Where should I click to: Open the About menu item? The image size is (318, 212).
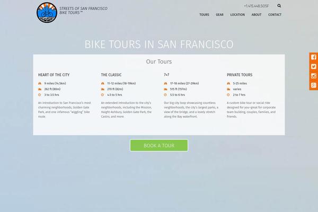[257, 15]
